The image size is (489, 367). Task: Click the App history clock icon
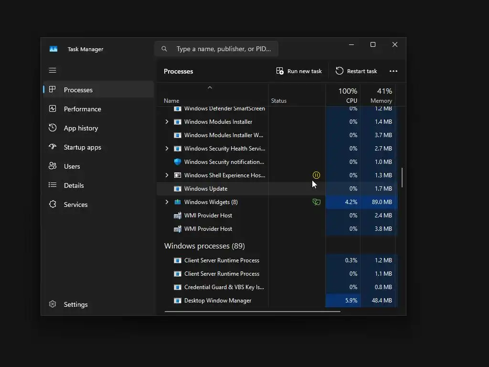pos(53,128)
